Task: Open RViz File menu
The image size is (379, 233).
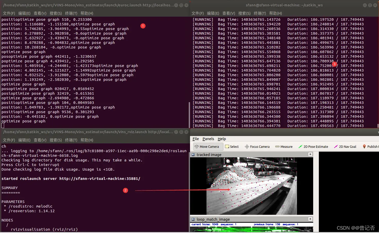Action: pyautogui.click(x=196, y=139)
